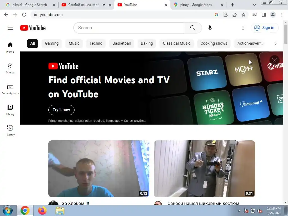Open Subscriptions in the sidebar

click(x=10, y=89)
